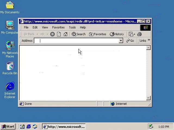Screen dimensions: 174x130
Task: Click the scrollbar up arrow
Action: (x=148, y=48)
